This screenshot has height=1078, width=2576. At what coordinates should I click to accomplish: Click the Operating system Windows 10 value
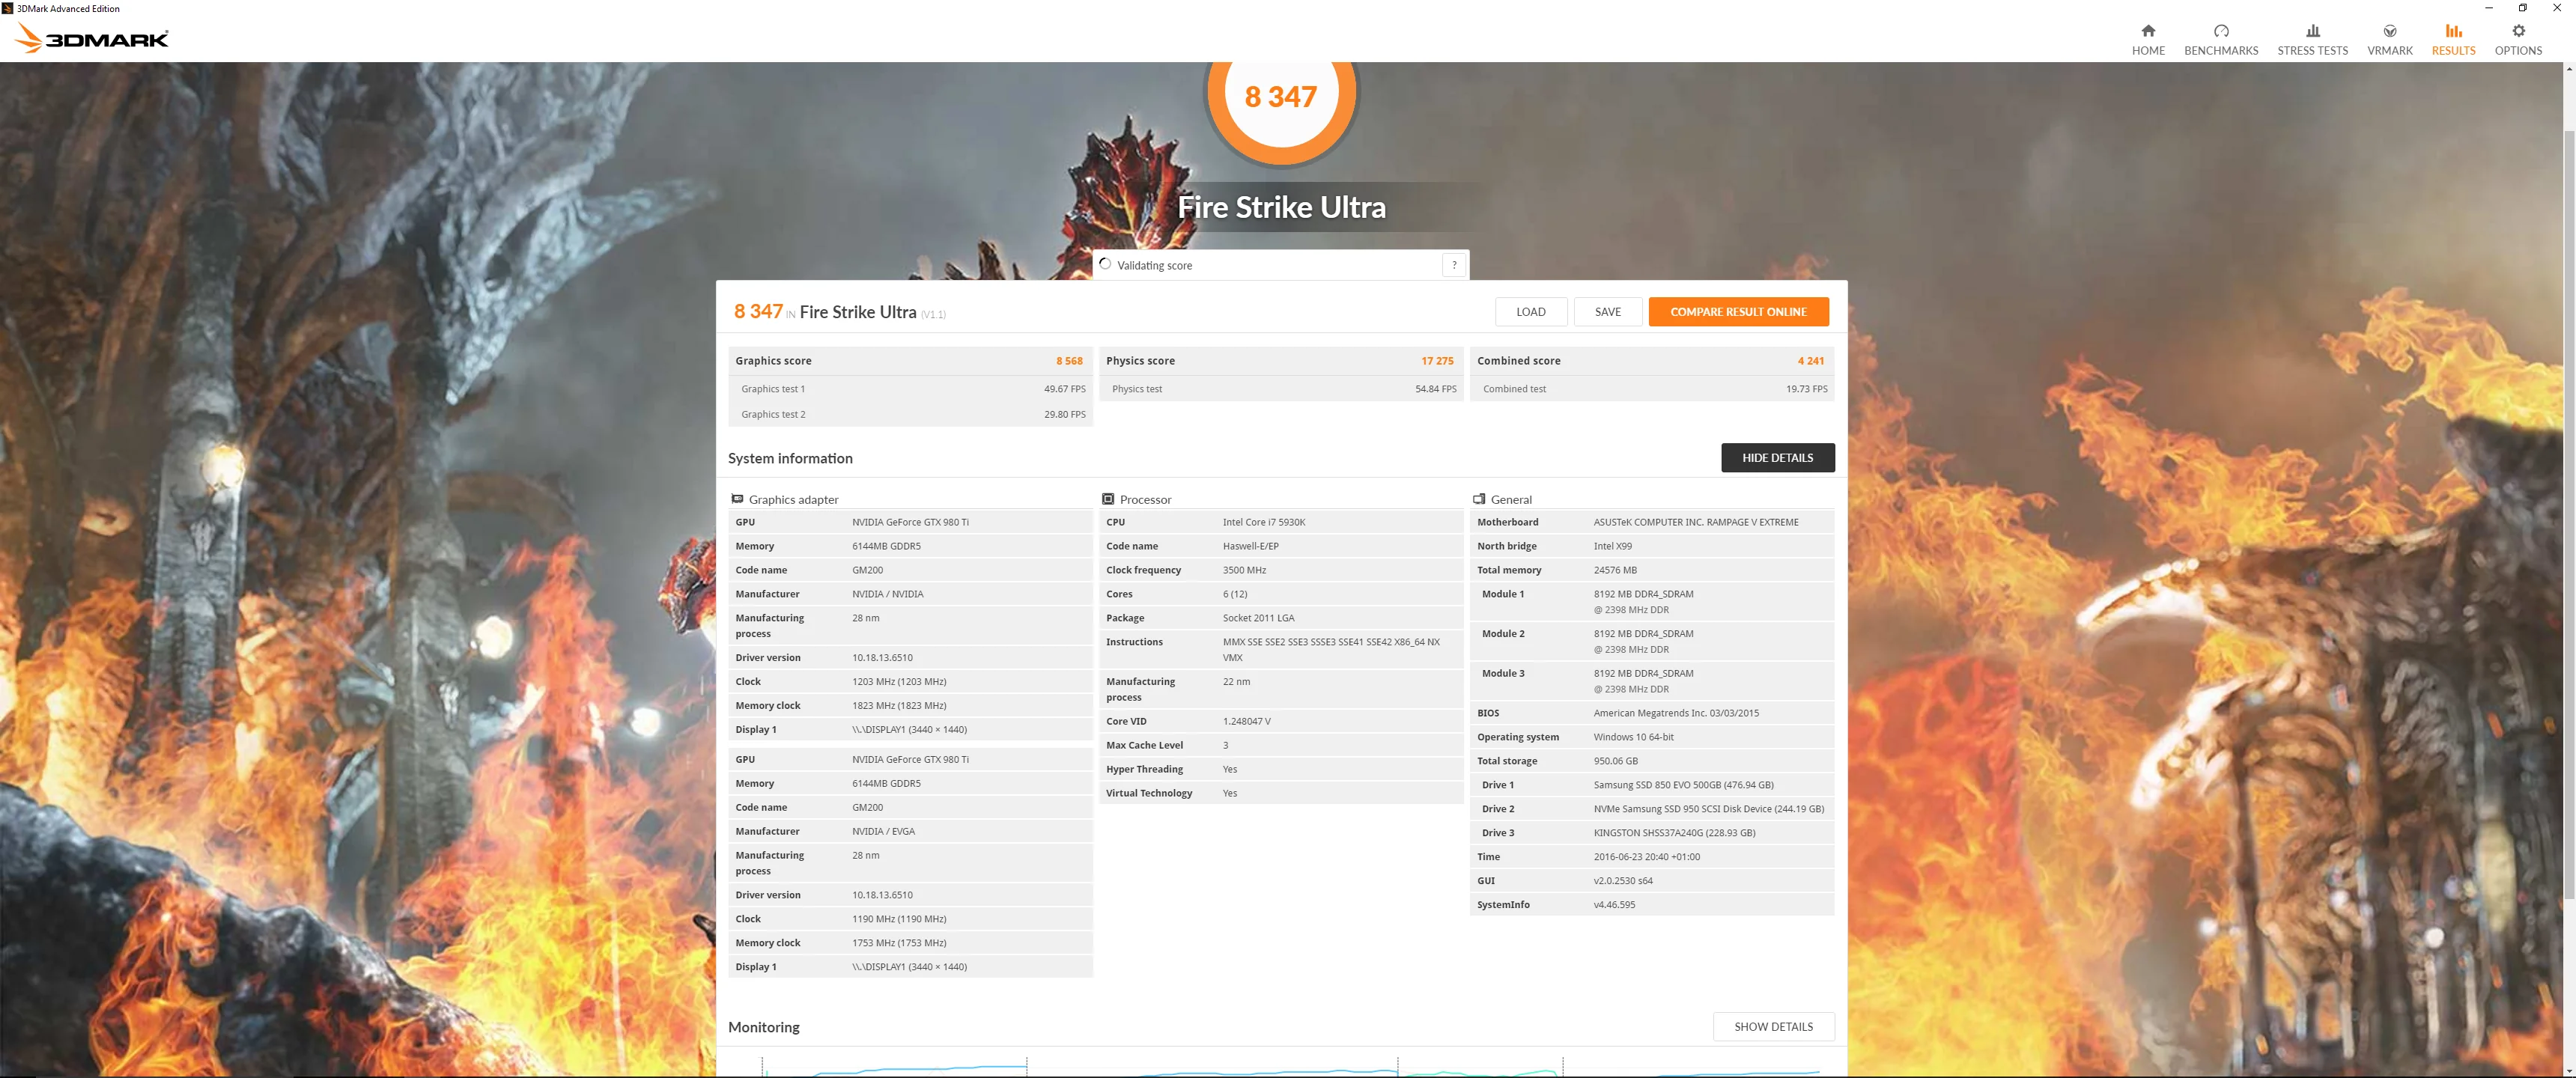(x=1633, y=737)
